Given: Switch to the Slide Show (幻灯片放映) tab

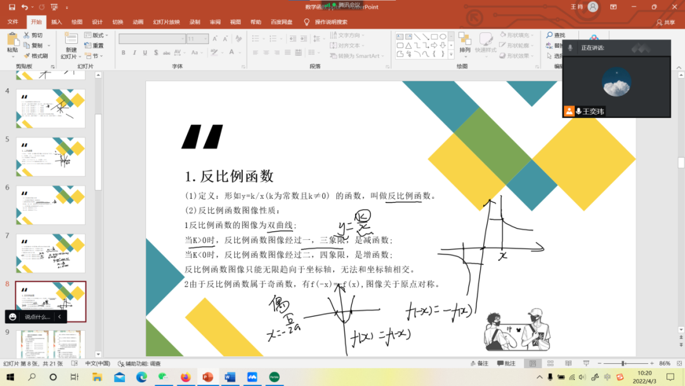Looking at the screenshot, I should point(166,22).
